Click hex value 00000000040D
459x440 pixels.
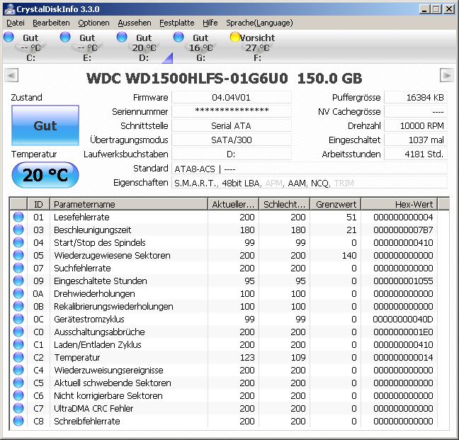(403, 320)
